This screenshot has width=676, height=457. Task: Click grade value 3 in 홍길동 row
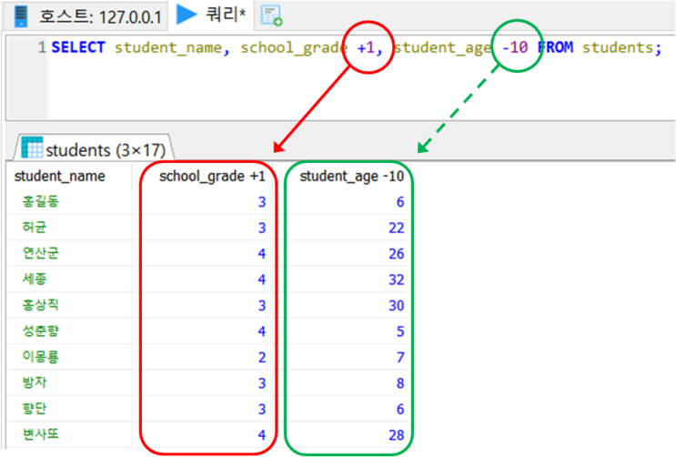tap(262, 202)
